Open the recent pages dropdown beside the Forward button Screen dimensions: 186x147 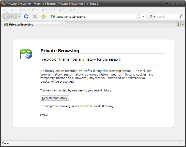tap(19, 16)
